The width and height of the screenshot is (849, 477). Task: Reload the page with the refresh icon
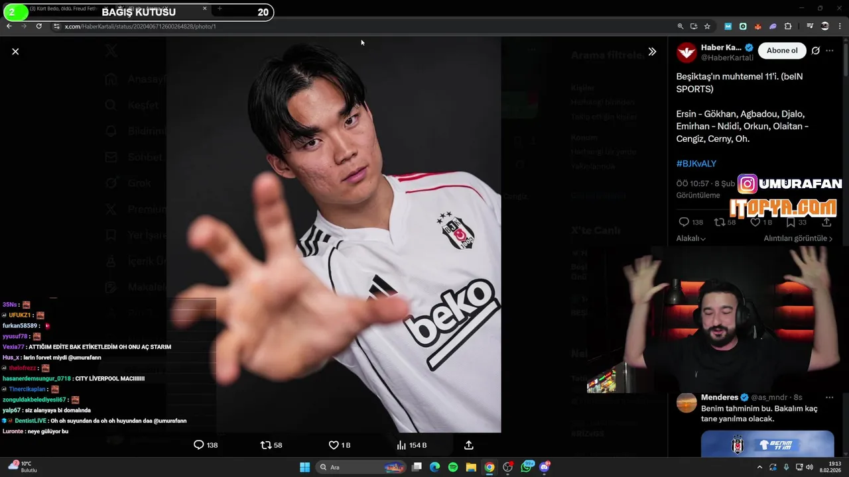pyautogui.click(x=39, y=26)
